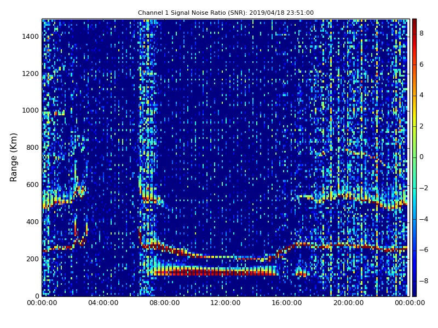
Task: Click the 04:00:00 time axis label
Action: click(103, 303)
